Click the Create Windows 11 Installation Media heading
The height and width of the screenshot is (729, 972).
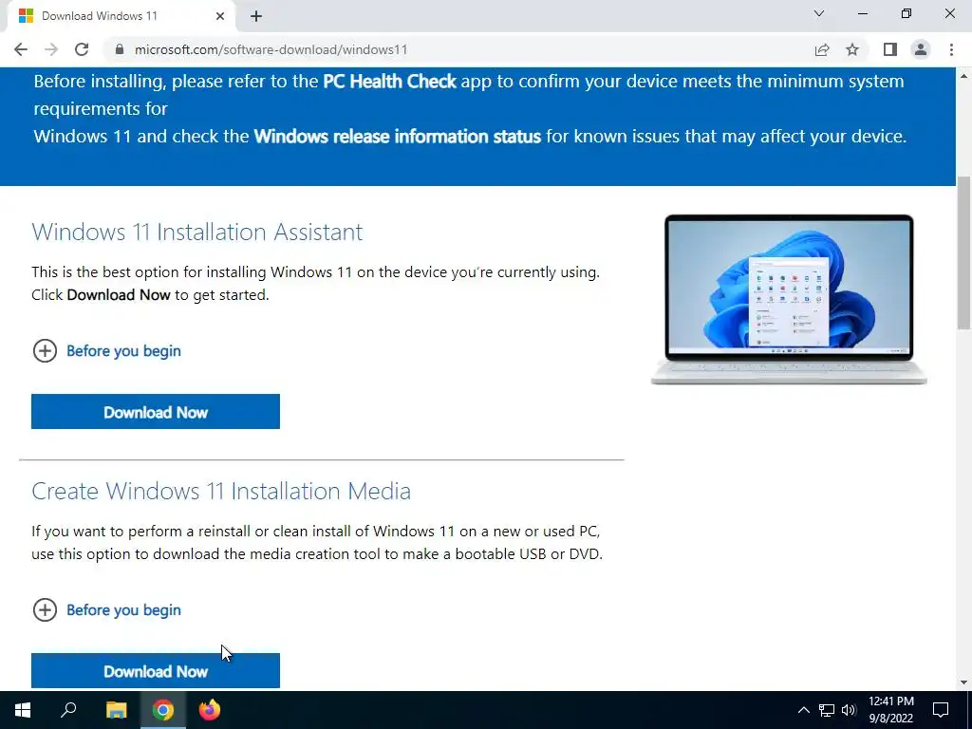tap(221, 491)
